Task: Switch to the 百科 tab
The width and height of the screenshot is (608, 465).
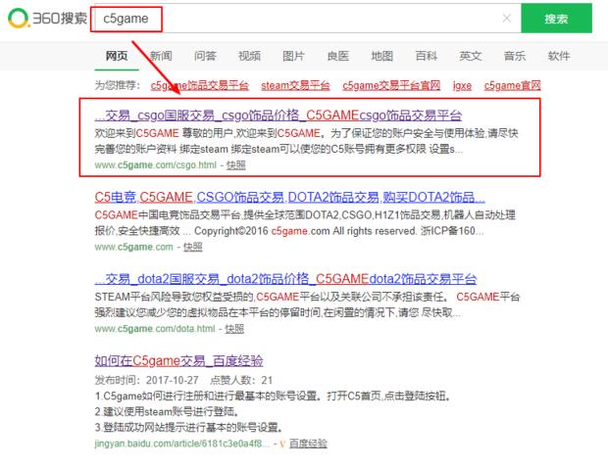Action: 427,56
